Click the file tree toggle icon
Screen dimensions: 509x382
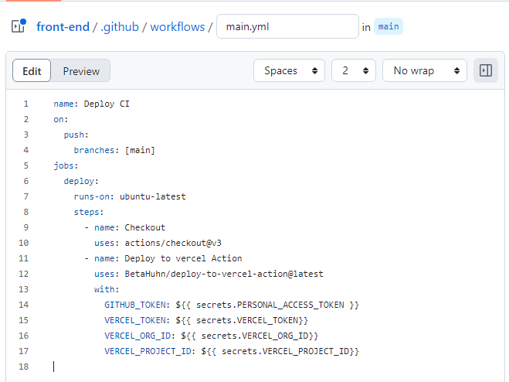19,26
